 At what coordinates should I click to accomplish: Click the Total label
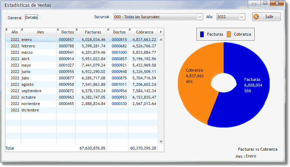[x=10, y=148]
